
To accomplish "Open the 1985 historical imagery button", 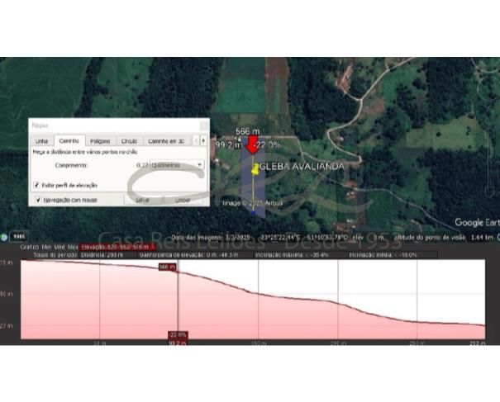I will tap(19, 237).
